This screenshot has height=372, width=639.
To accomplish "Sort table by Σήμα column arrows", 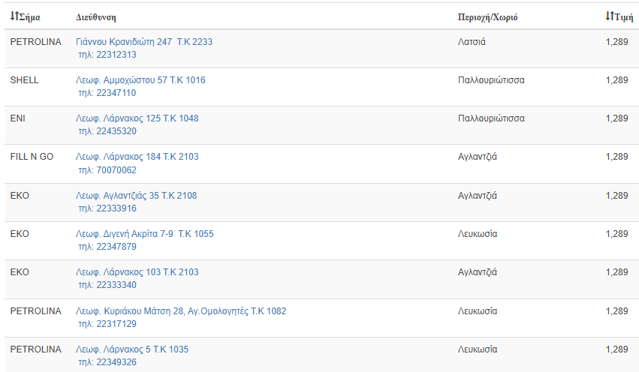I will pyautogui.click(x=14, y=16).
